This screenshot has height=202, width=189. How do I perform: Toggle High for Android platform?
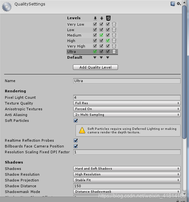pos(101,41)
